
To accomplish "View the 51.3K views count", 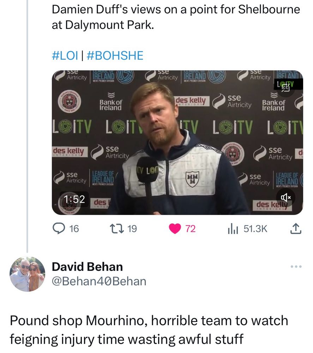I will point(255,229).
